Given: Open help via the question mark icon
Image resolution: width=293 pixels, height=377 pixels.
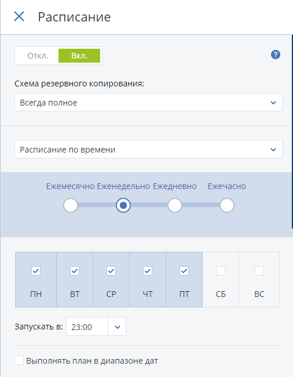Looking at the screenshot, I should click(276, 55).
